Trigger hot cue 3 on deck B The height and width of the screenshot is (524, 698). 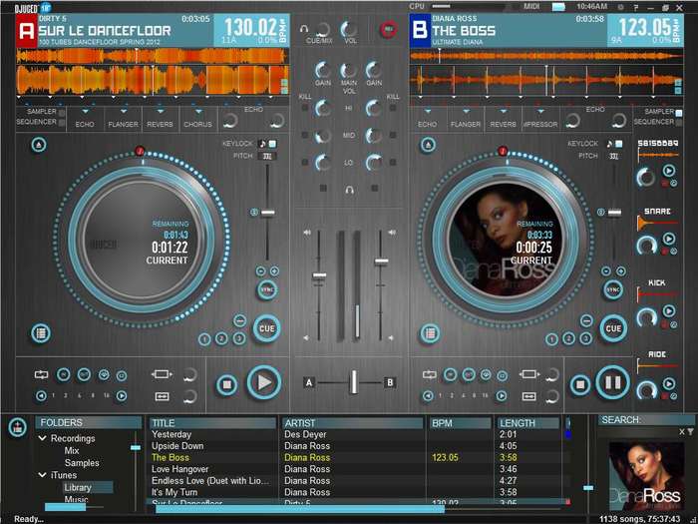click(586, 338)
